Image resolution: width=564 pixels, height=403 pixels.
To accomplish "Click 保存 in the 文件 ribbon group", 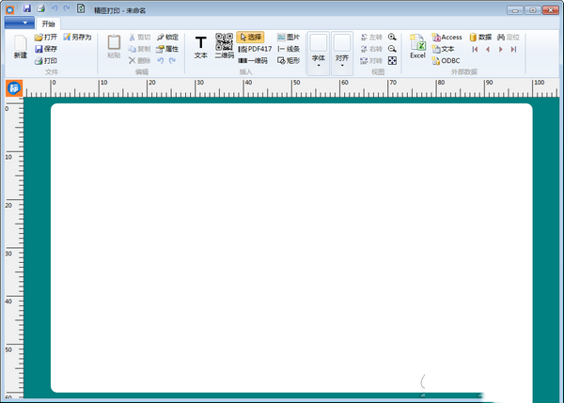I will click(46, 49).
